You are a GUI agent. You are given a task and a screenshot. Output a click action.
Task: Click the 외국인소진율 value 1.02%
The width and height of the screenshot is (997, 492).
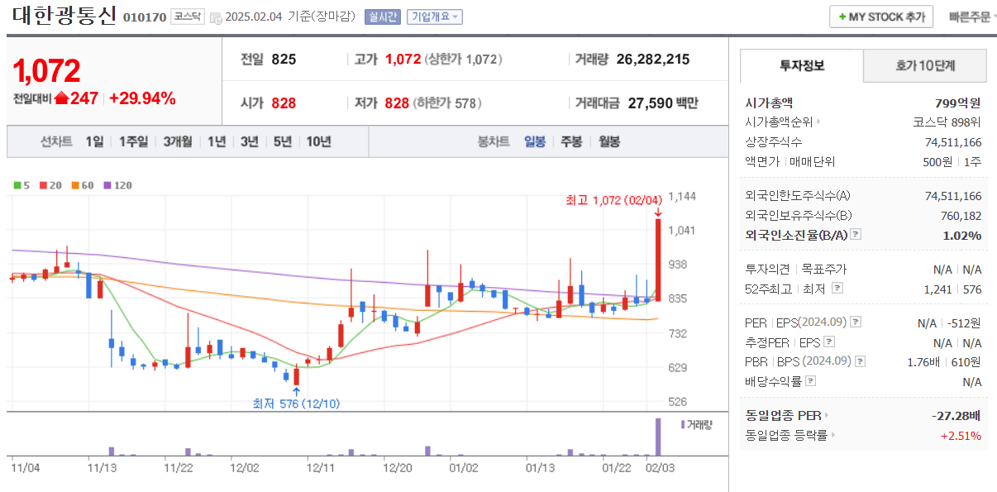pyautogui.click(x=962, y=235)
